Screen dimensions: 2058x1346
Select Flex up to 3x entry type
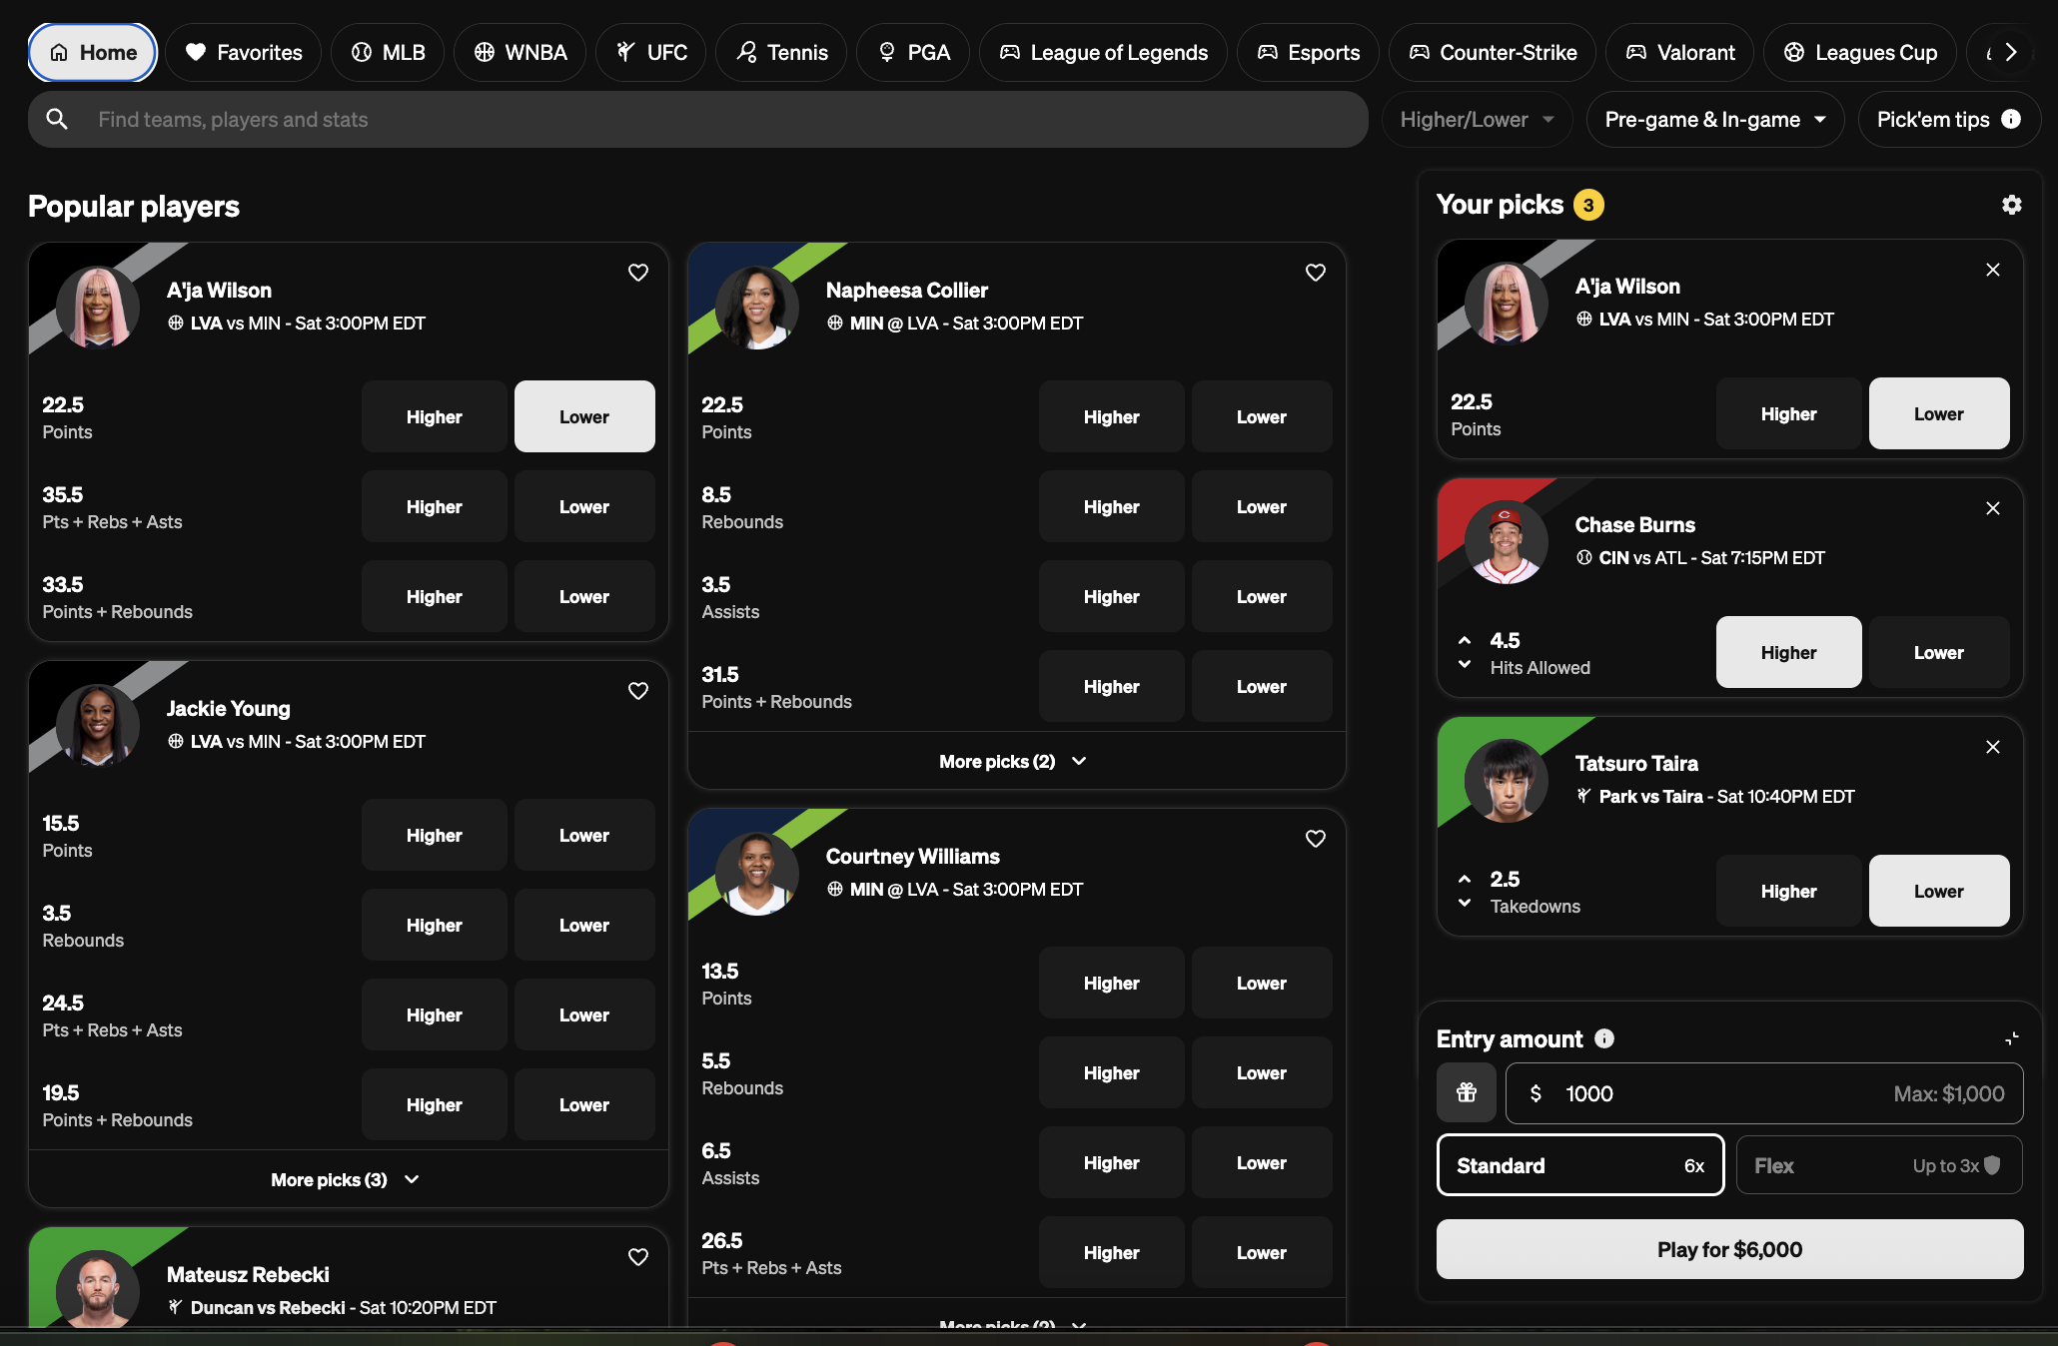(x=1879, y=1165)
